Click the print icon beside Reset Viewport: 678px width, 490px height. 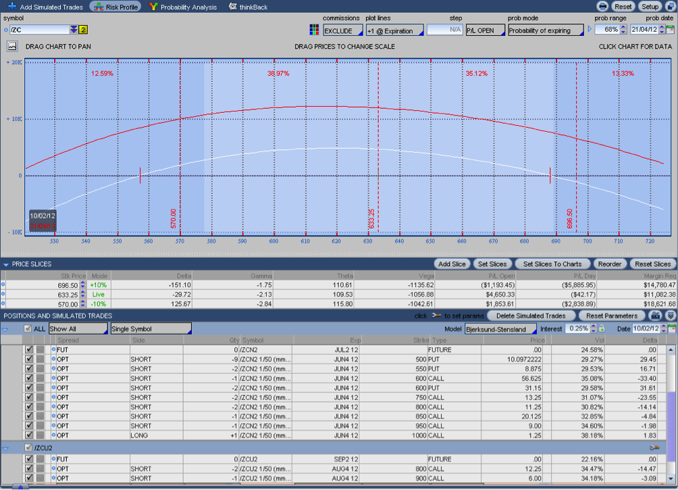[602, 7]
